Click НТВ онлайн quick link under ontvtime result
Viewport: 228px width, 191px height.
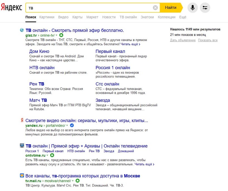pyautogui.click(x=76, y=151)
